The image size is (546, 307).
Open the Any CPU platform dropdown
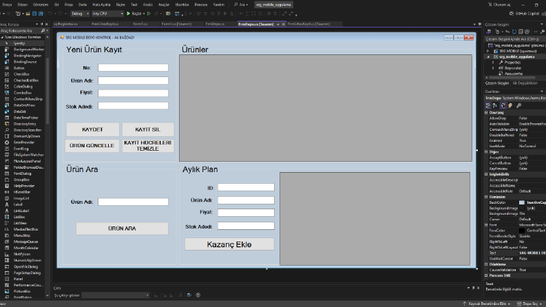point(107,14)
